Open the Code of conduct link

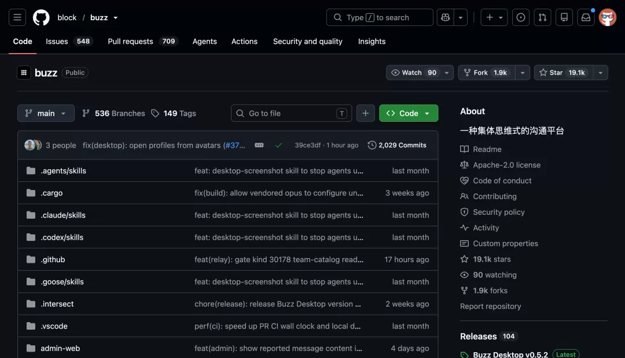[496, 181]
